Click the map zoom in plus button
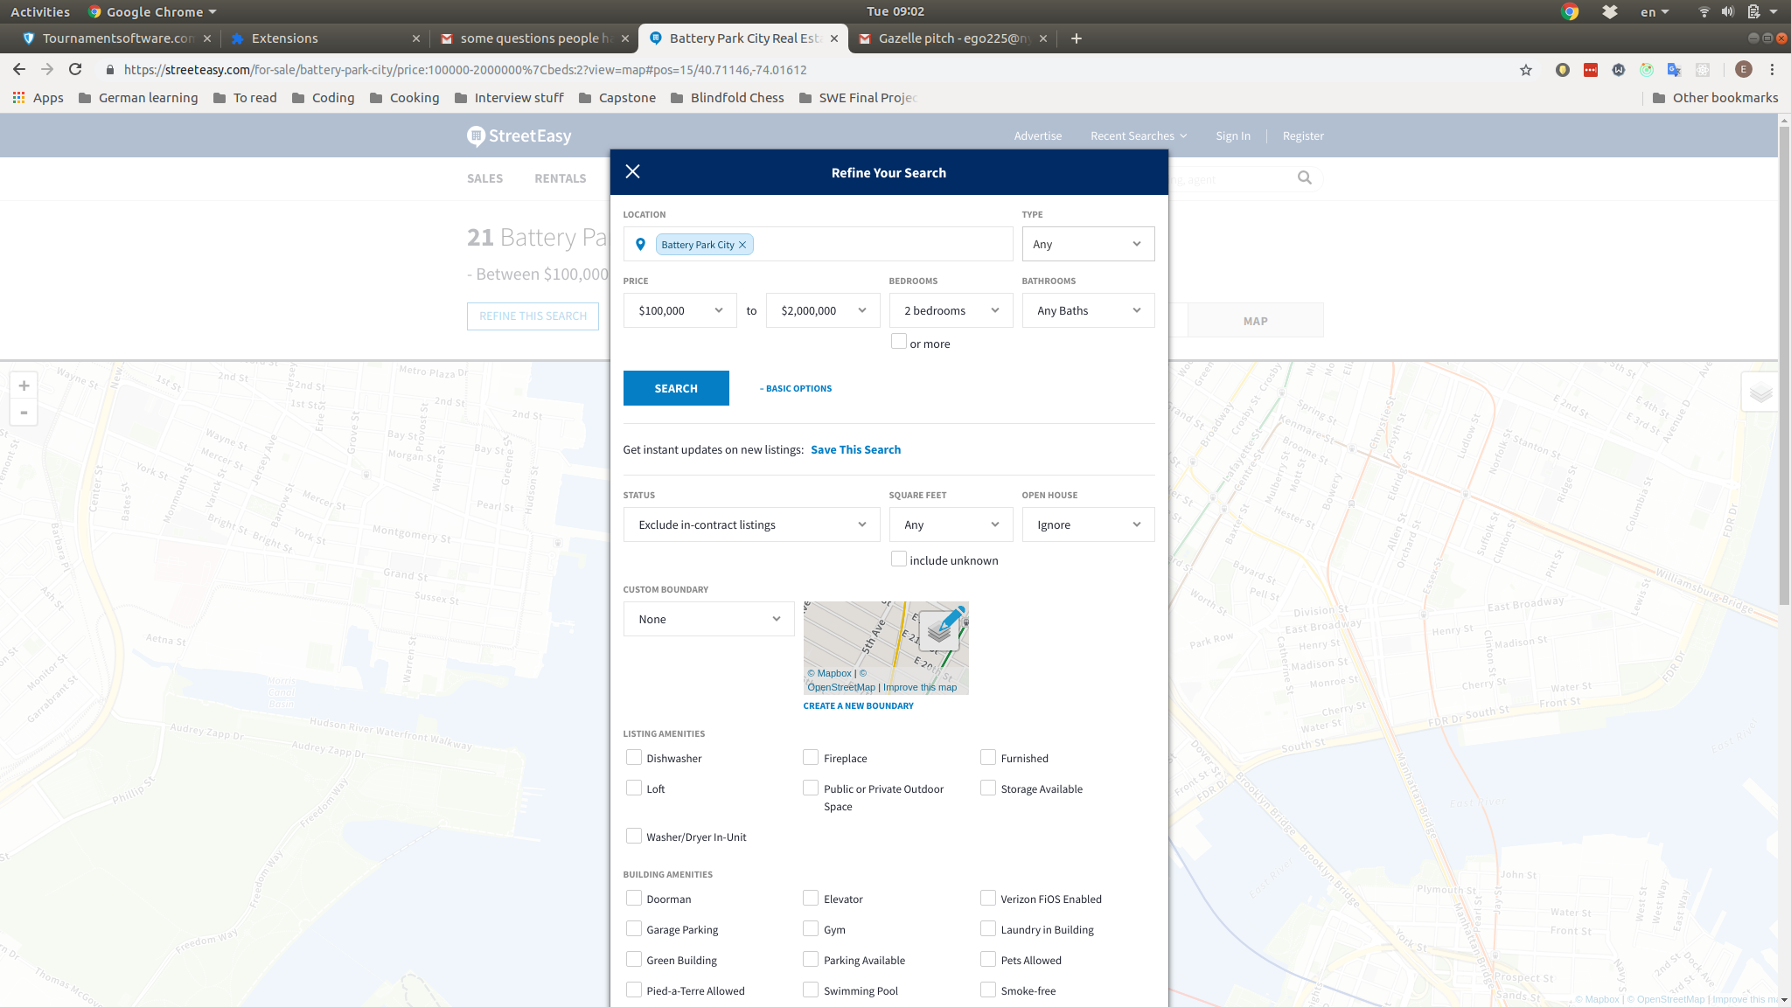 point(24,385)
